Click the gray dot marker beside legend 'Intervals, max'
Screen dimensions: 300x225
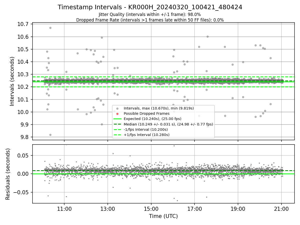click(x=117, y=108)
